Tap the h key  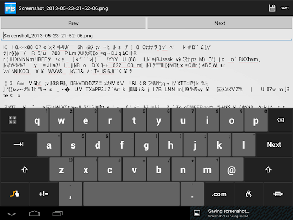170,145
